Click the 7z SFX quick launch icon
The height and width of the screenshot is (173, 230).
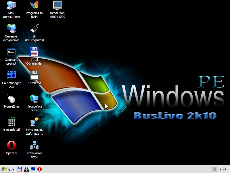[x=26, y=169]
